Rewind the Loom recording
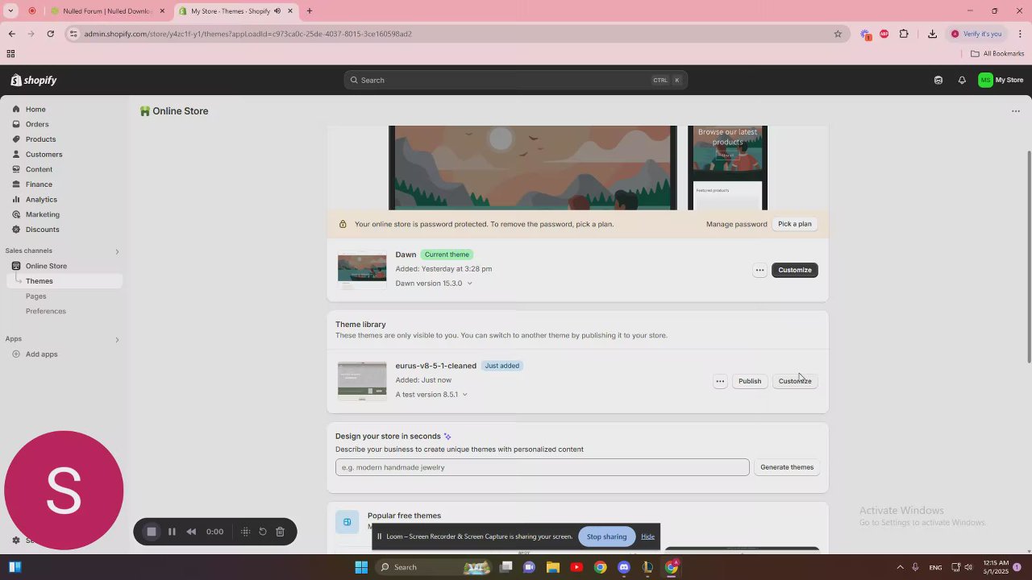 (x=191, y=532)
